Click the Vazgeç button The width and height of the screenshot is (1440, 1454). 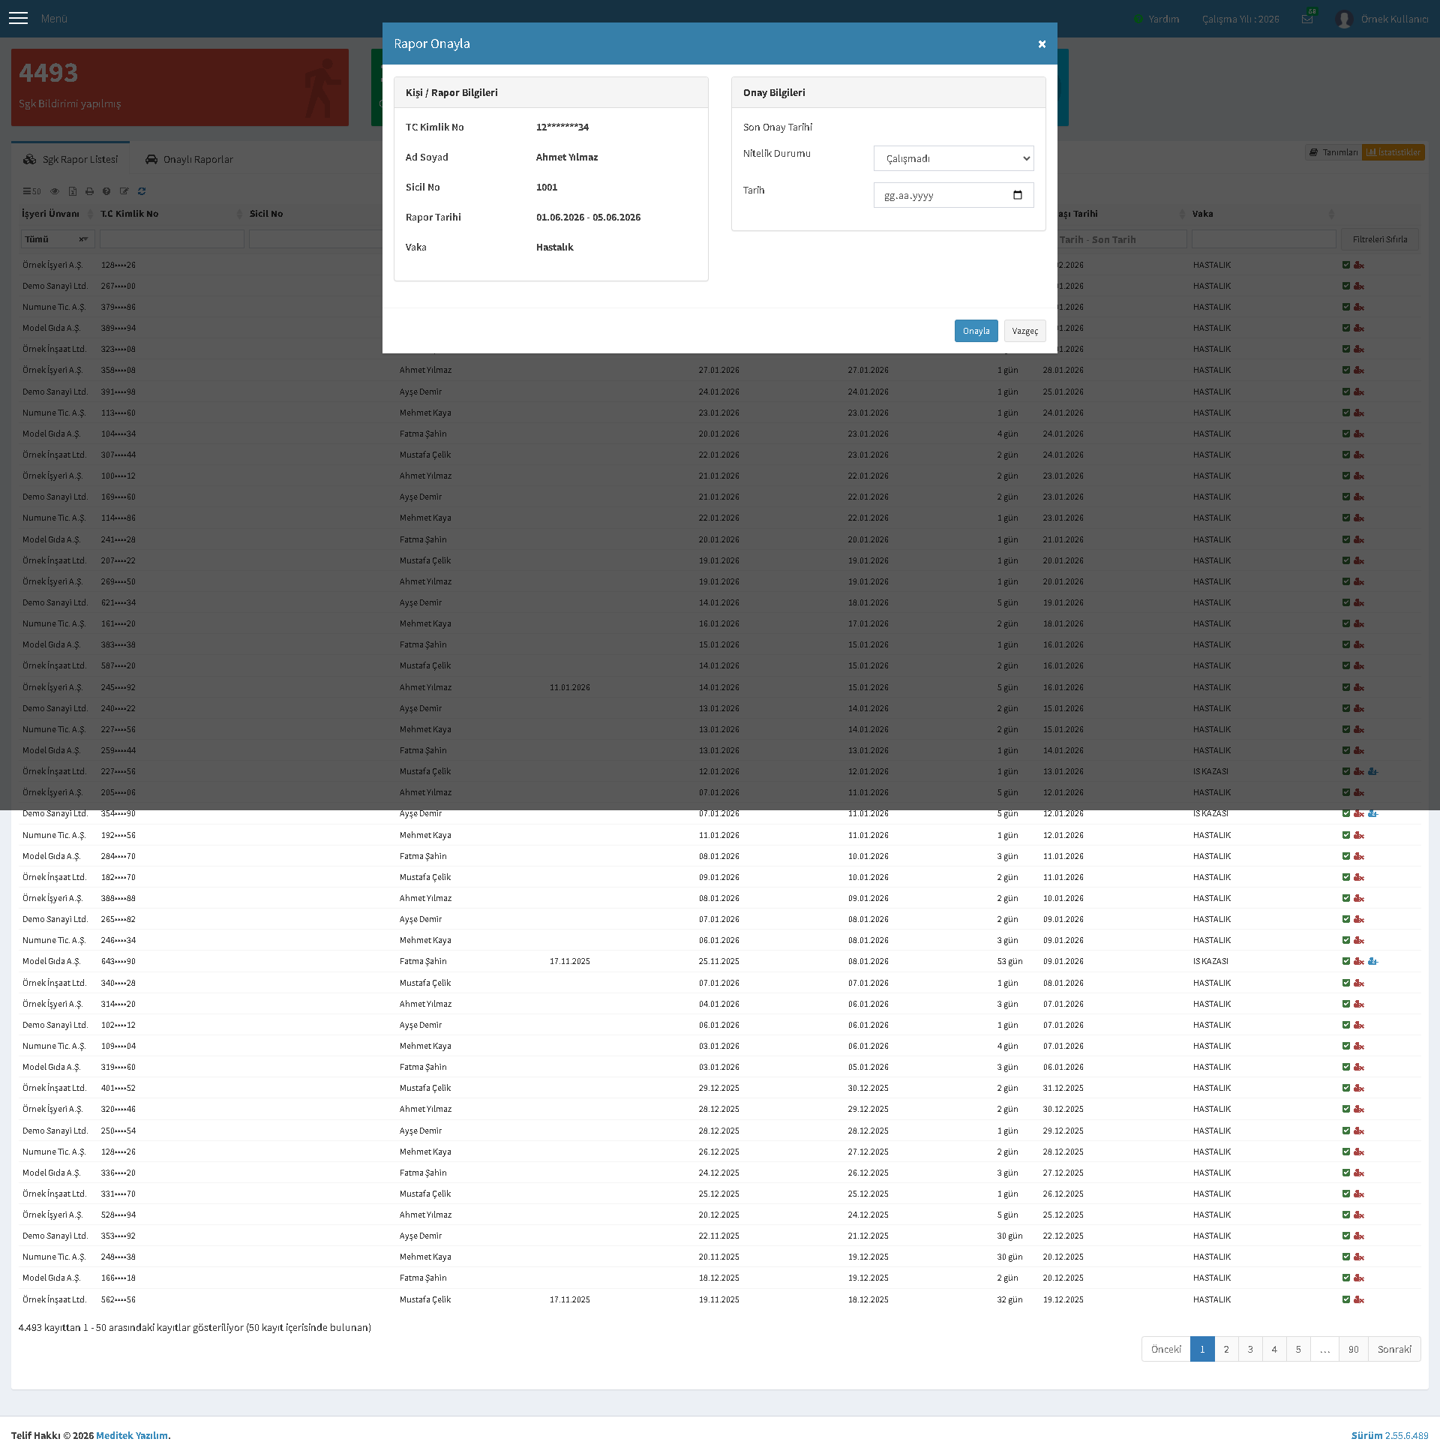point(1024,331)
